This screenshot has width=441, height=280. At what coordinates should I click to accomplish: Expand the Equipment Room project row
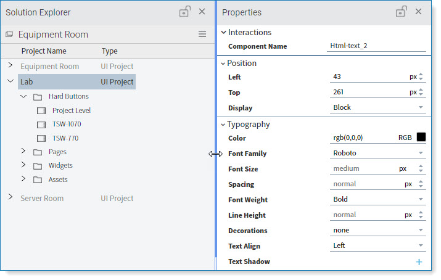(10, 65)
